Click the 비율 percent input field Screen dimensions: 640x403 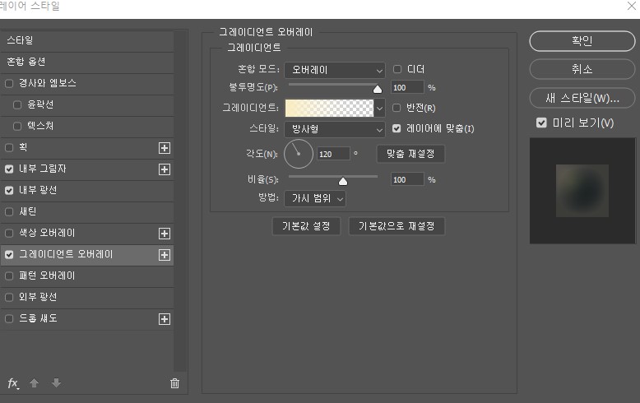pos(407,179)
